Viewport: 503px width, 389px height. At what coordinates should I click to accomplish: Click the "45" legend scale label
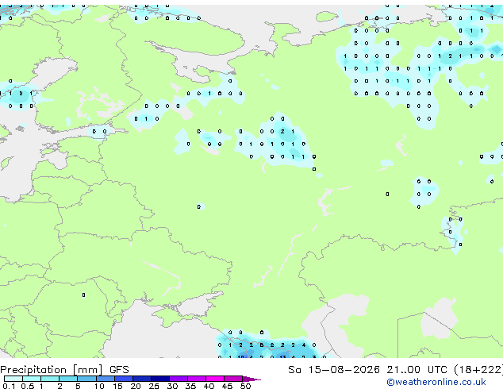click(227, 386)
